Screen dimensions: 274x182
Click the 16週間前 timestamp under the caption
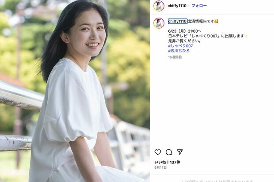(175, 57)
